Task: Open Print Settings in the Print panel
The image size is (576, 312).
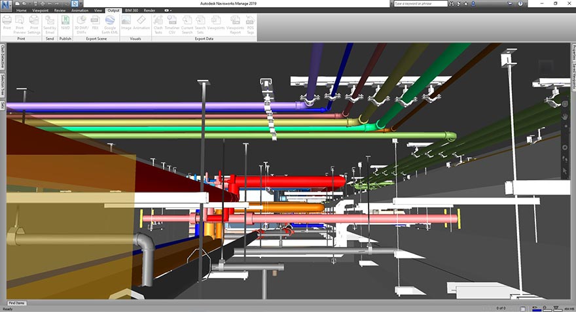Action: pyautogui.click(x=34, y=24)
